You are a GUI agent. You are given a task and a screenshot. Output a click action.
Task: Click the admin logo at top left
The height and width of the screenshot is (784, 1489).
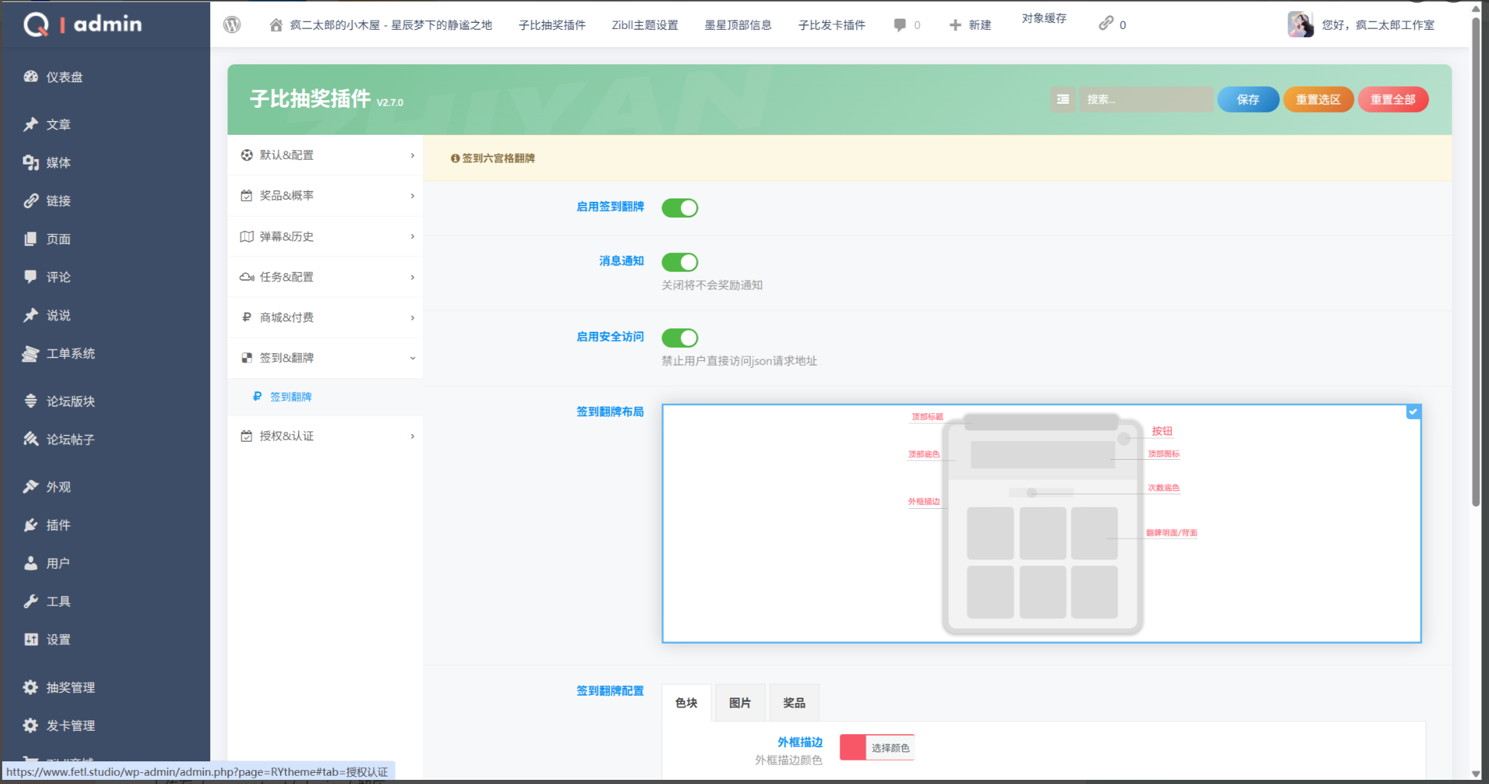point(83,24)
